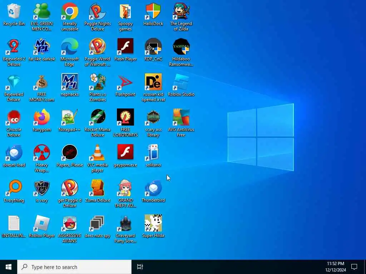Select the AVG AntiVirus Free shortcut

point(181,117)
